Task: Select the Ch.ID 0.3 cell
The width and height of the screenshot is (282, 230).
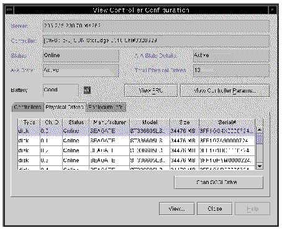Action: click(x=51, y=160)
